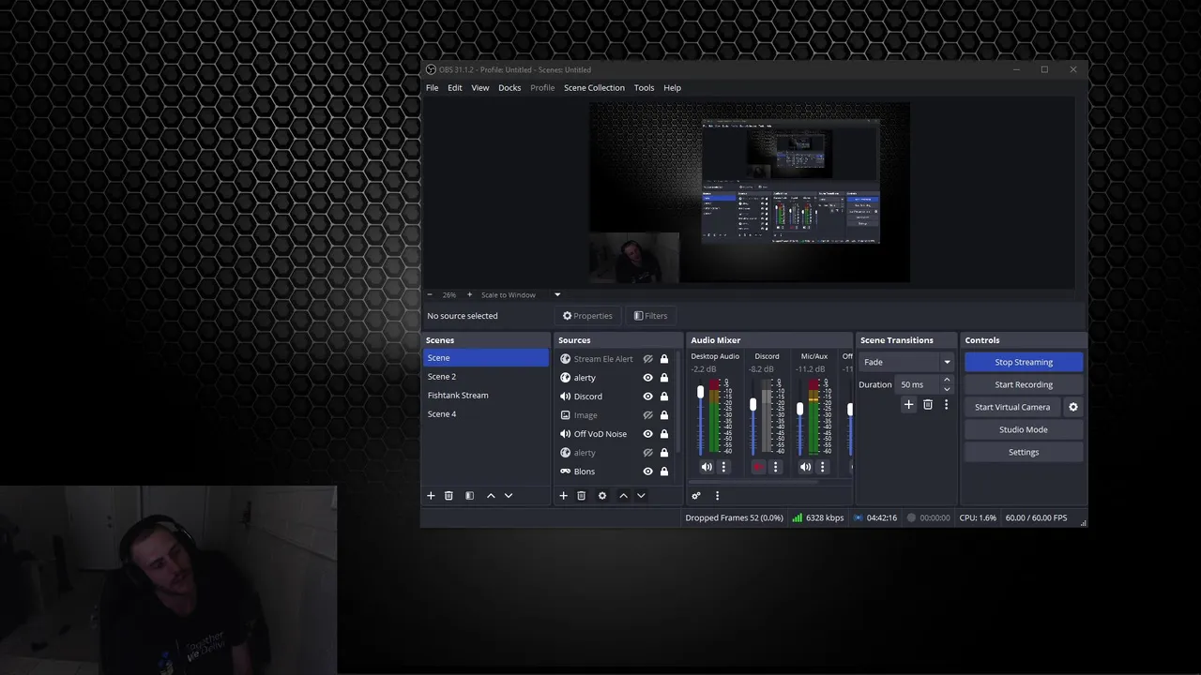Enable Studio Mode
Image resolution: width=1201 pixels, height=675 pixels.
(1024, 429)
